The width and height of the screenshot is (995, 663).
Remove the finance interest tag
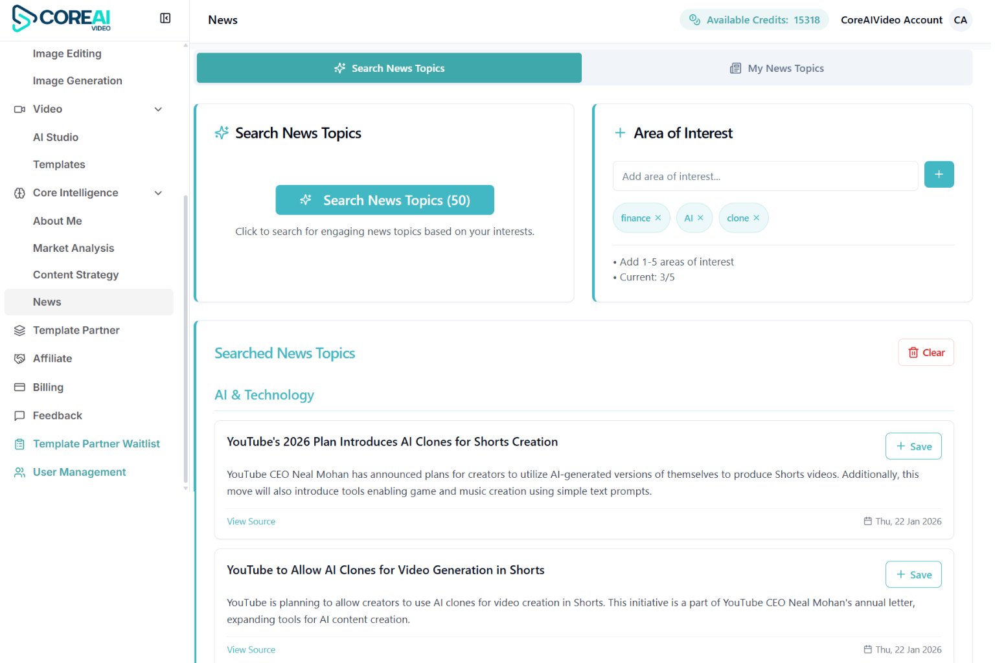(x=658, y=218)
